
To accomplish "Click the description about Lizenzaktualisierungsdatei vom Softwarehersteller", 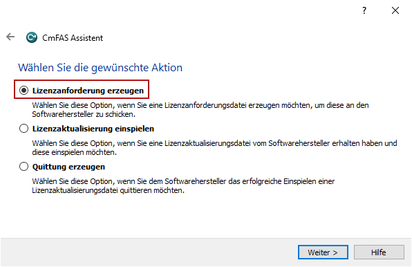I will tap(214, 148).
